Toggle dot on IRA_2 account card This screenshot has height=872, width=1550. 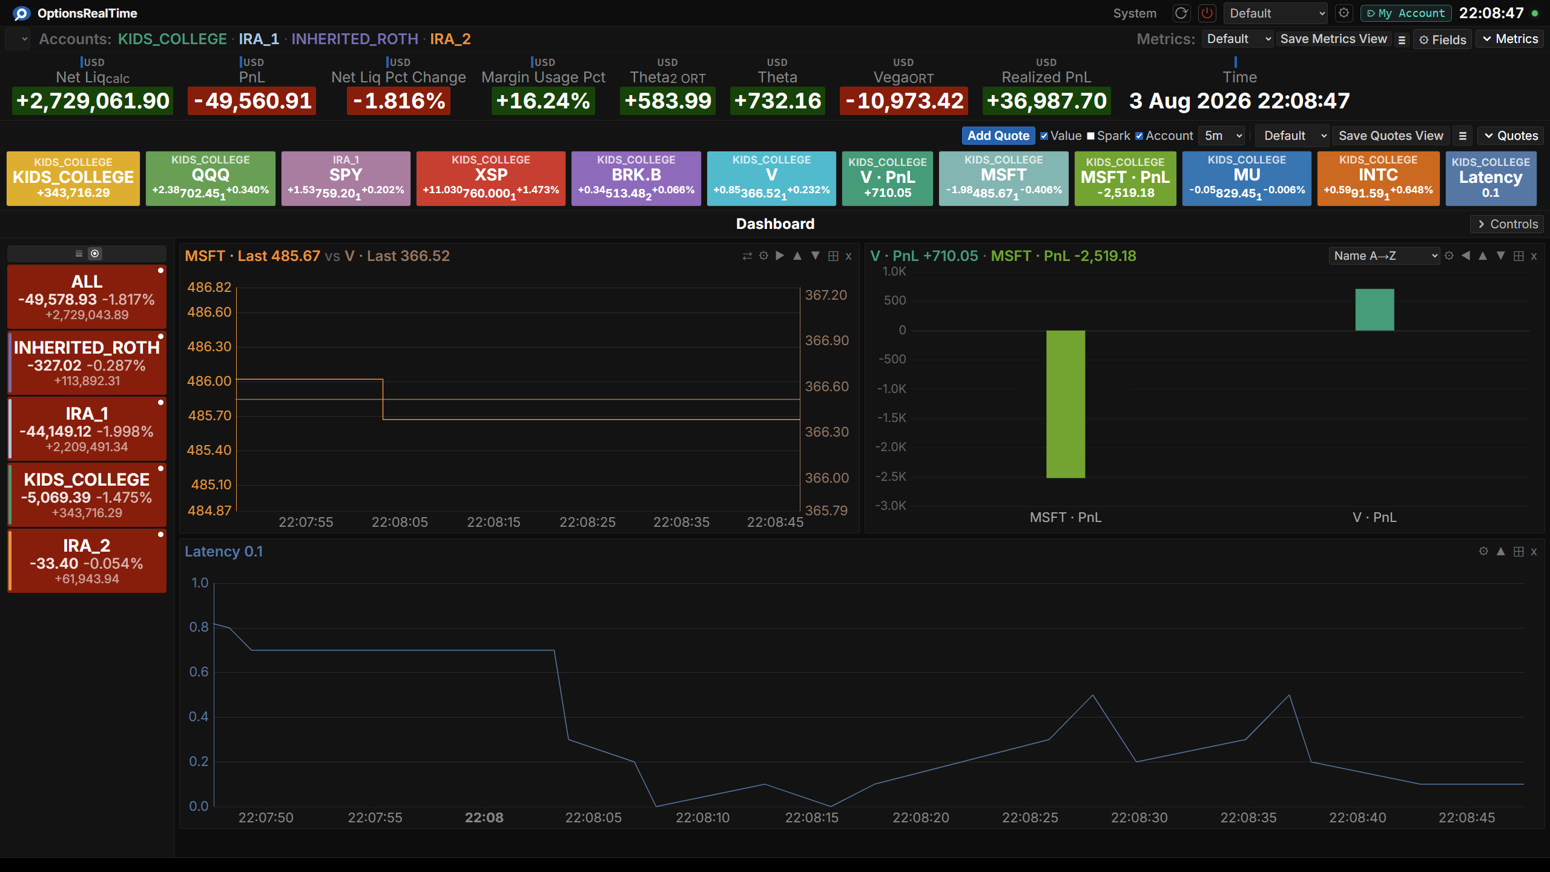tap(160, 535)
